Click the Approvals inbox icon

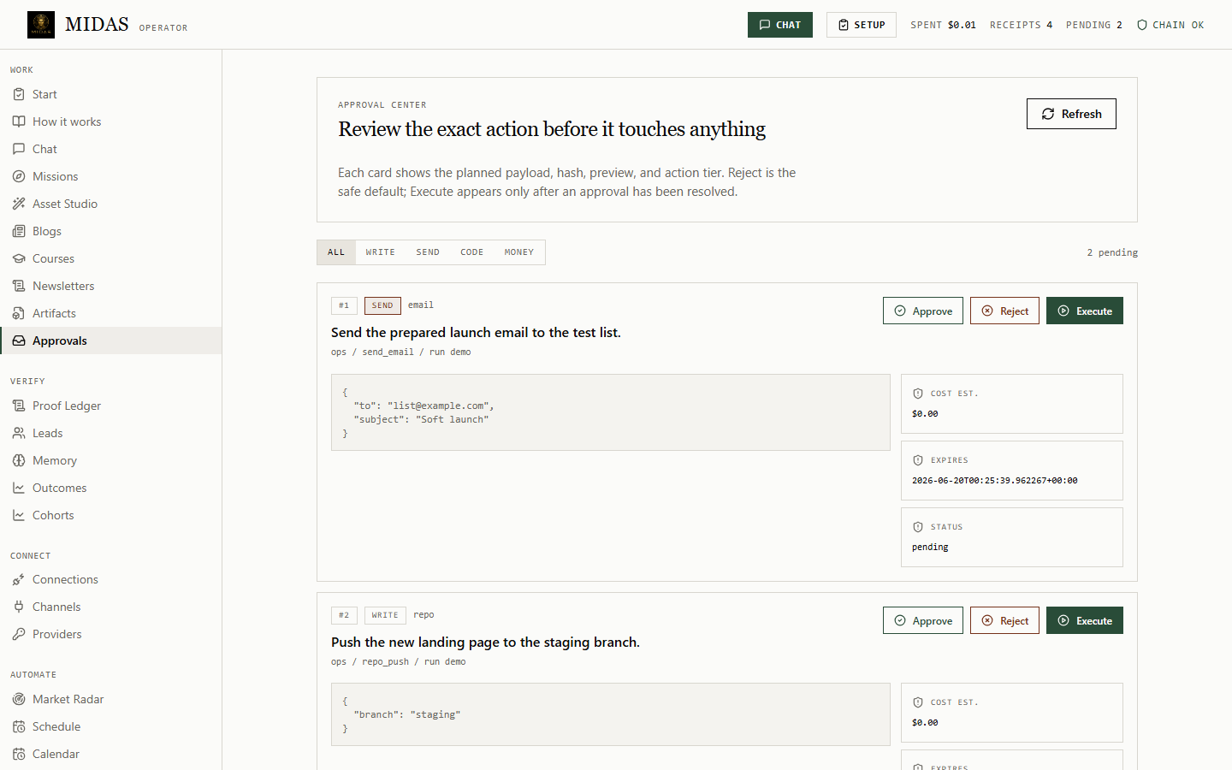click(x=19, y=341)
